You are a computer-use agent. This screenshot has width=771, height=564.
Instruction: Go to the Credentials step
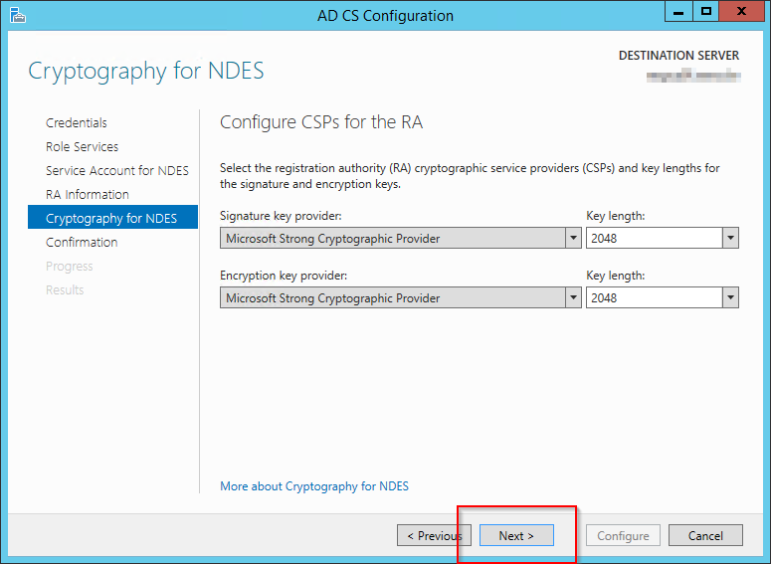(x=77, y=122)
